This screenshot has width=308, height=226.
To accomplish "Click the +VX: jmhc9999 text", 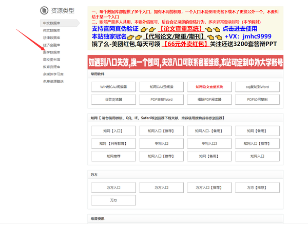I will pyautogui.click(x=248, y=36).
